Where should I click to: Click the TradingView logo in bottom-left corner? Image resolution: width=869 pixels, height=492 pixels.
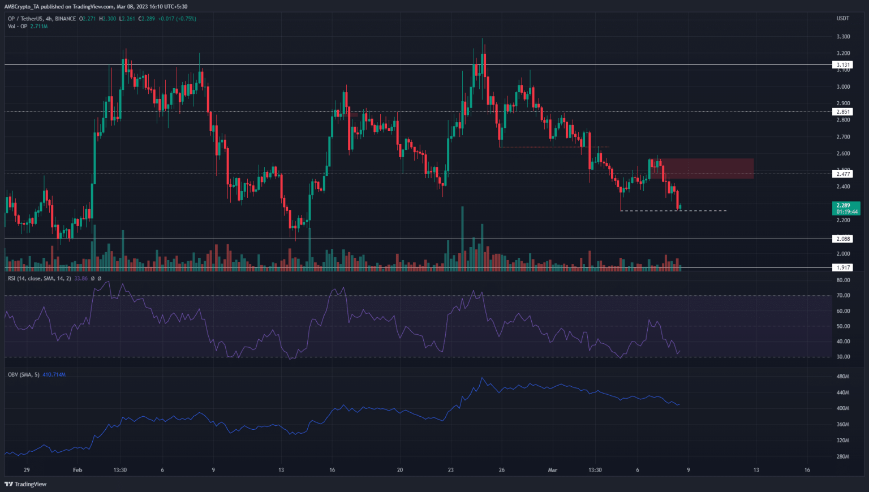point(25,484)
